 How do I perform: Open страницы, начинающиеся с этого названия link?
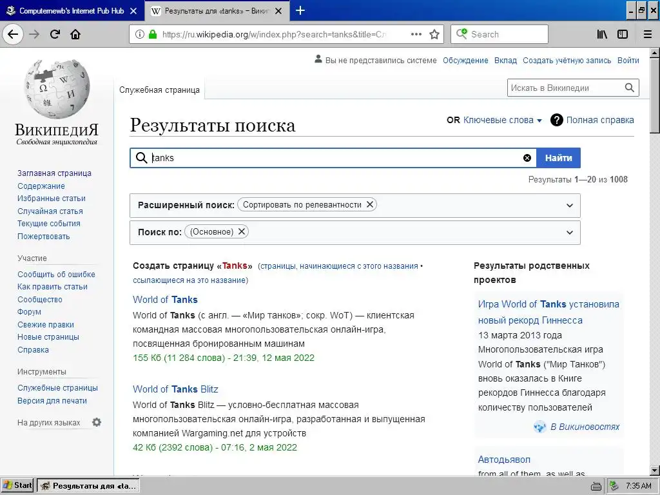339,266
